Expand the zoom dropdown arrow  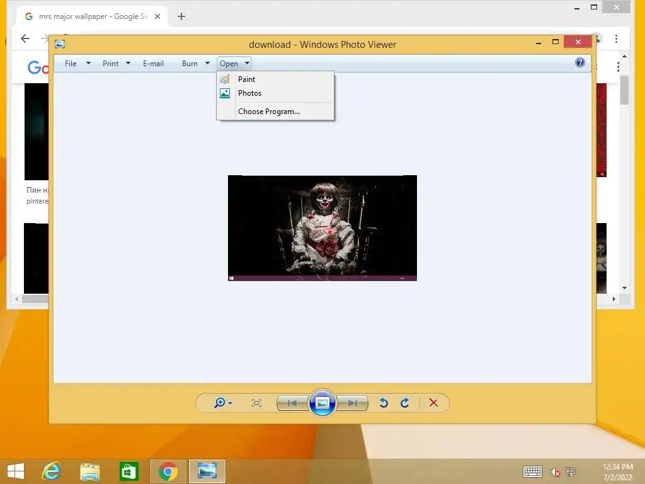pos(231,403)
